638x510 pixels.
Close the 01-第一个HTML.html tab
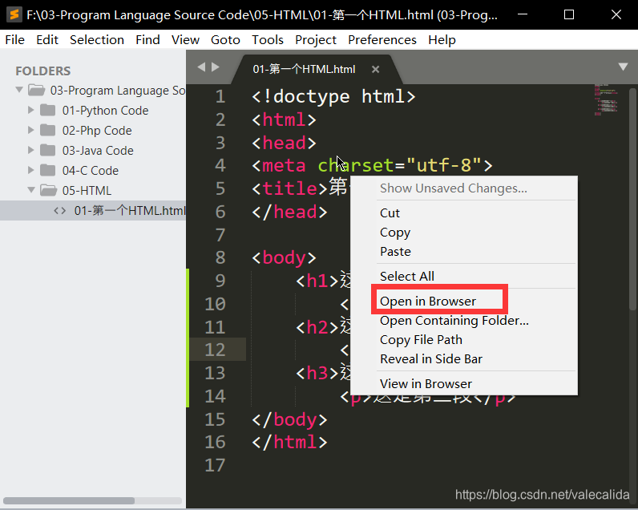tap(376, 70)
